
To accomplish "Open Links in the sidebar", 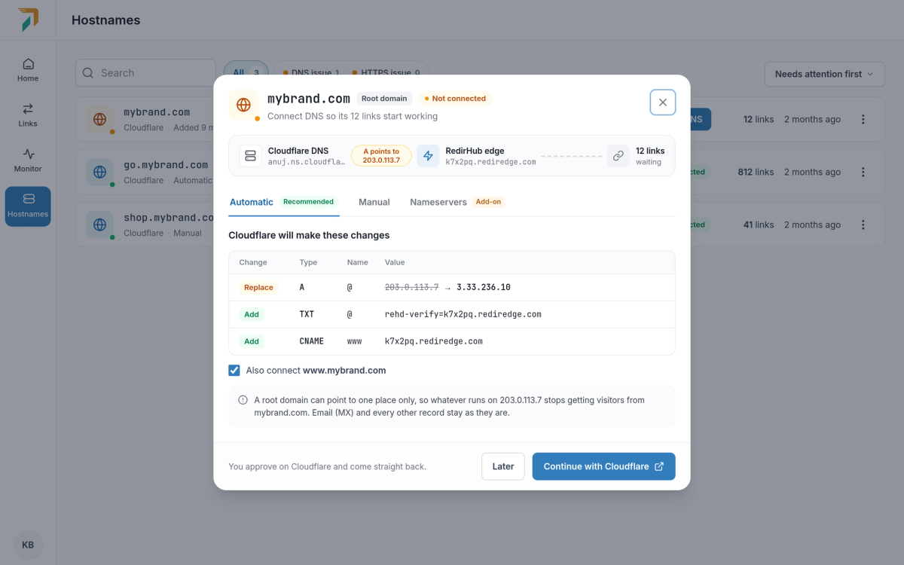I will 28,115.
